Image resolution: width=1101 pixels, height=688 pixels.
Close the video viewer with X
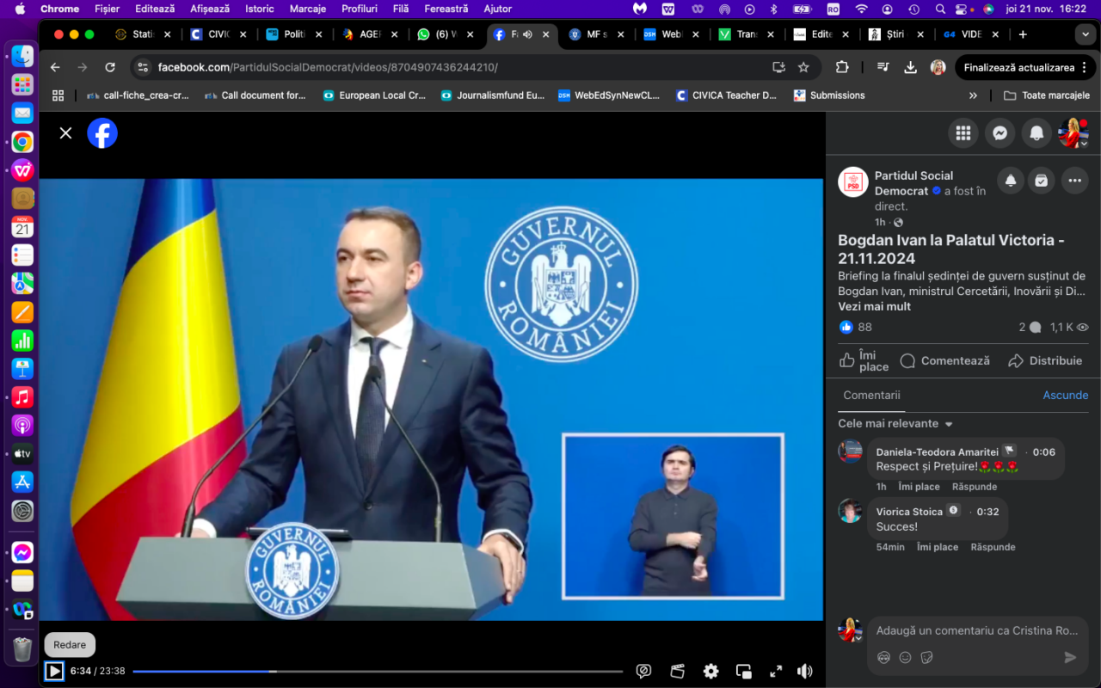[x=65, y=132]
